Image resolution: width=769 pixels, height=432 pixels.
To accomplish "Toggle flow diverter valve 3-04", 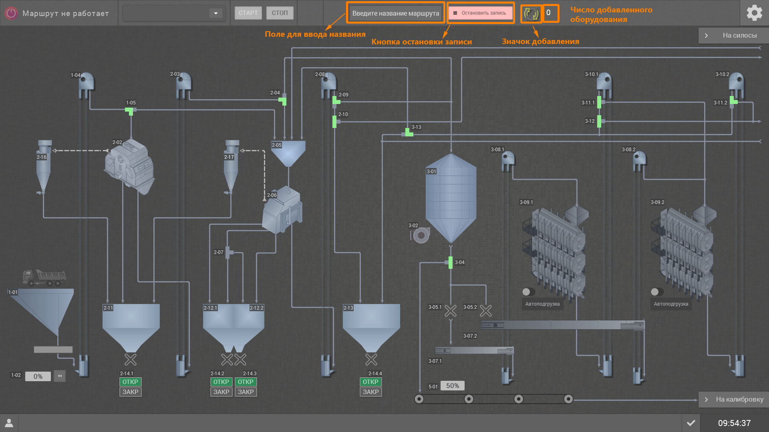I will pyautogui.click(x=451, y=262).
